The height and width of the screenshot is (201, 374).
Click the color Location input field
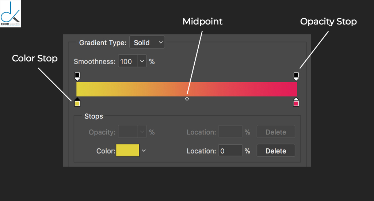pyautogui.click(x=230, y=151)
